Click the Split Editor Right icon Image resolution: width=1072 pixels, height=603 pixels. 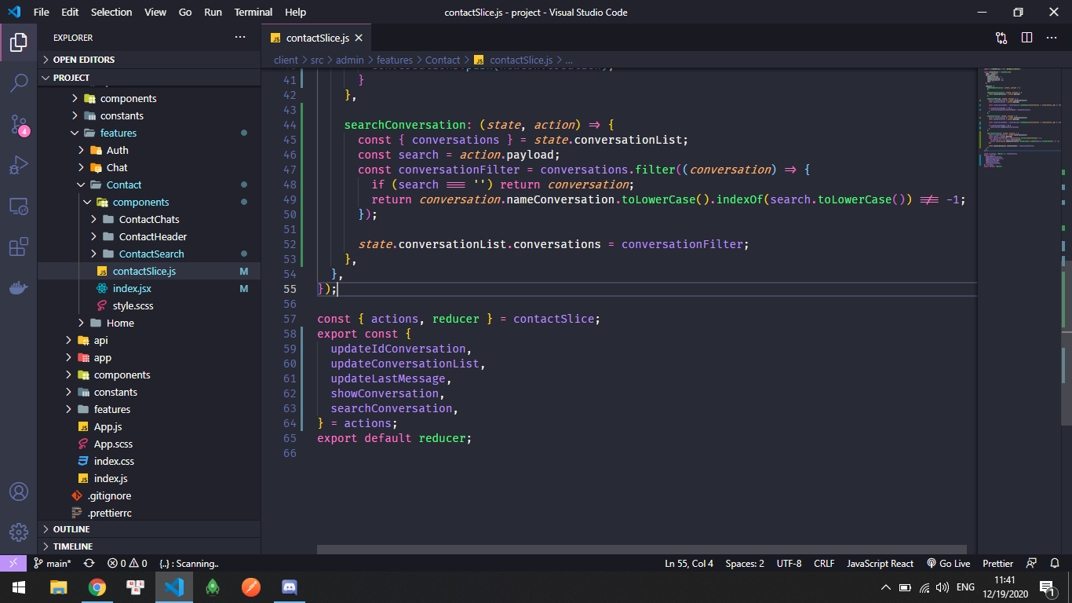(x=1026, y=38)
